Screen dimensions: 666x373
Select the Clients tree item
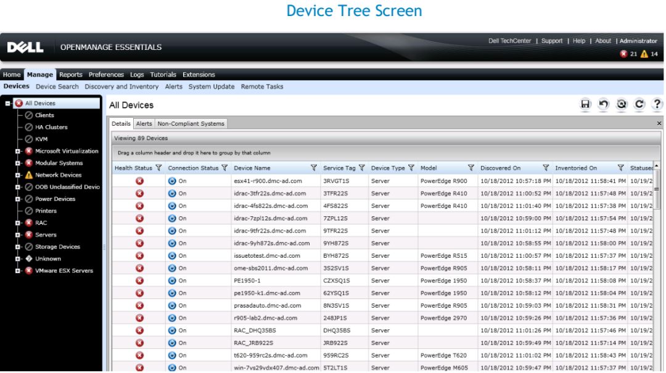pos(44,115)
